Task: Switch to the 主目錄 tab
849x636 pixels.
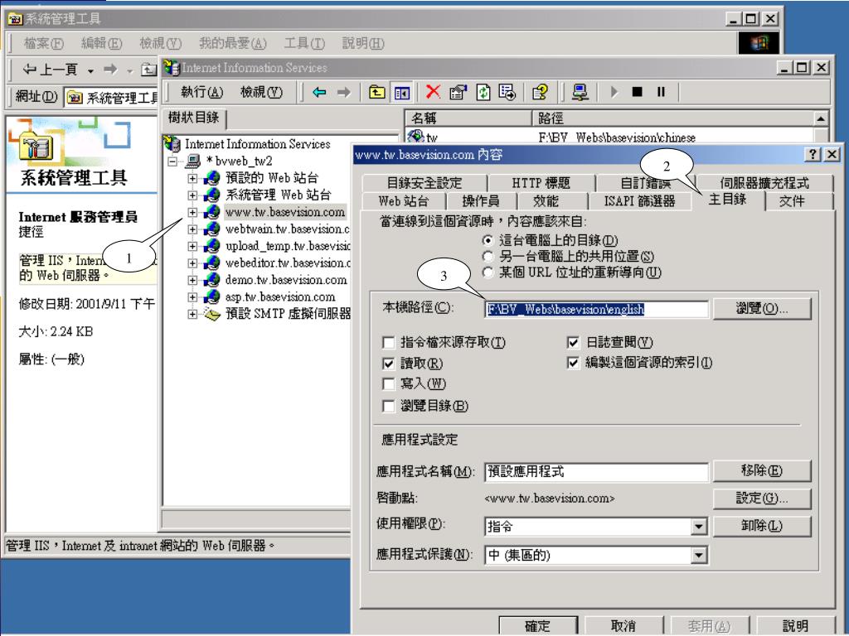Action: click(x=728, y=200)
